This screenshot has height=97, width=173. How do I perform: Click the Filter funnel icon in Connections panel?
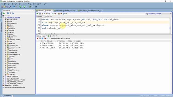pyautogui.click(x=11, y=13)
